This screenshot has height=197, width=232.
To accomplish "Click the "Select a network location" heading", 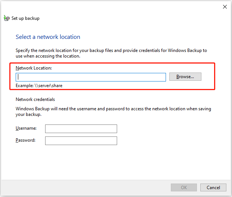I will pyautogui.click(x=48, y=37).
